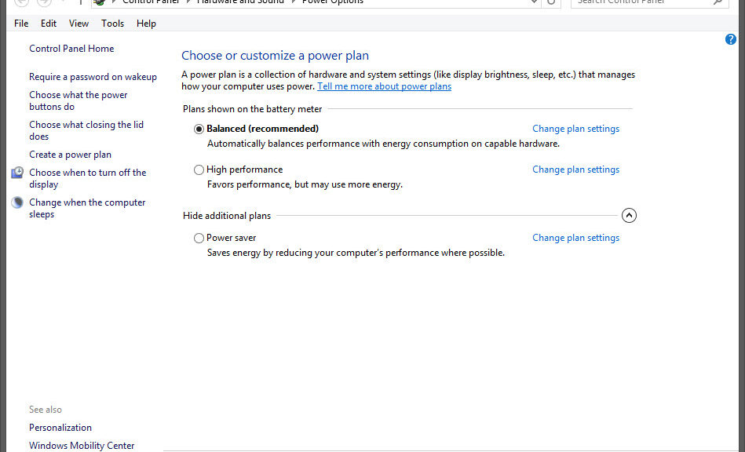Open Windows Mobility Center from See also
This screenshot has width=745, height=452.
click(81, 445)
